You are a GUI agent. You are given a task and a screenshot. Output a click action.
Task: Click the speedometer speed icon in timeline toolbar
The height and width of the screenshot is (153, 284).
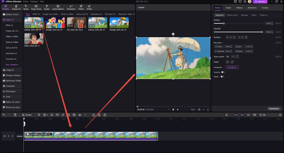click(57, 115)
